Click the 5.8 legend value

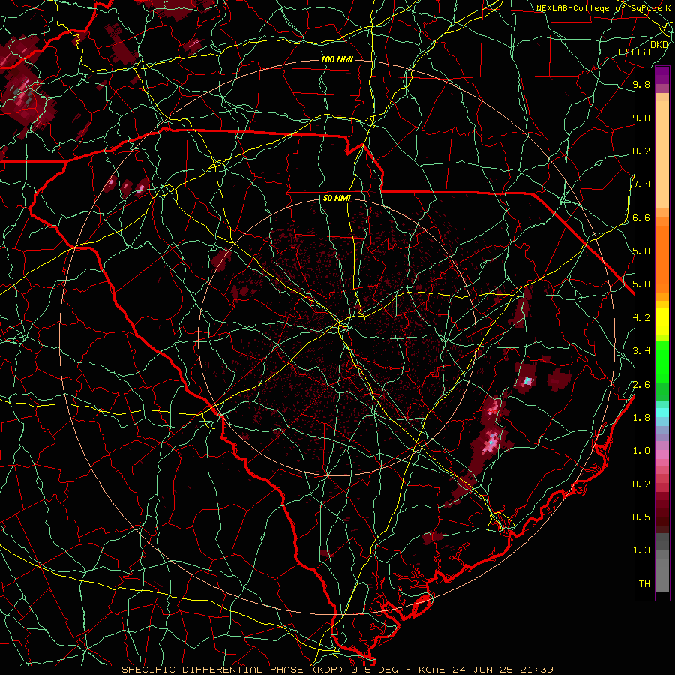pyautogui.click(x=641, y=251)
